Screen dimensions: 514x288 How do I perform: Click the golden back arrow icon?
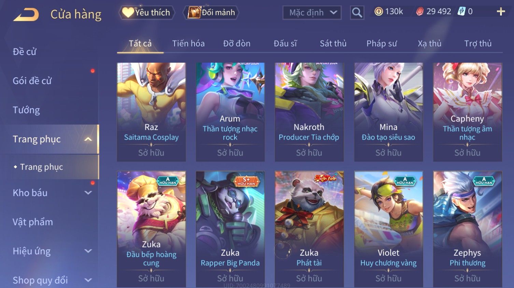coord(26,15)
